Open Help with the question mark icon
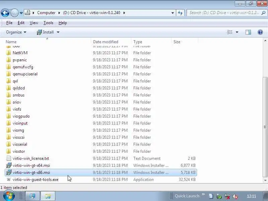268x201 pixels. pos(260,32)
